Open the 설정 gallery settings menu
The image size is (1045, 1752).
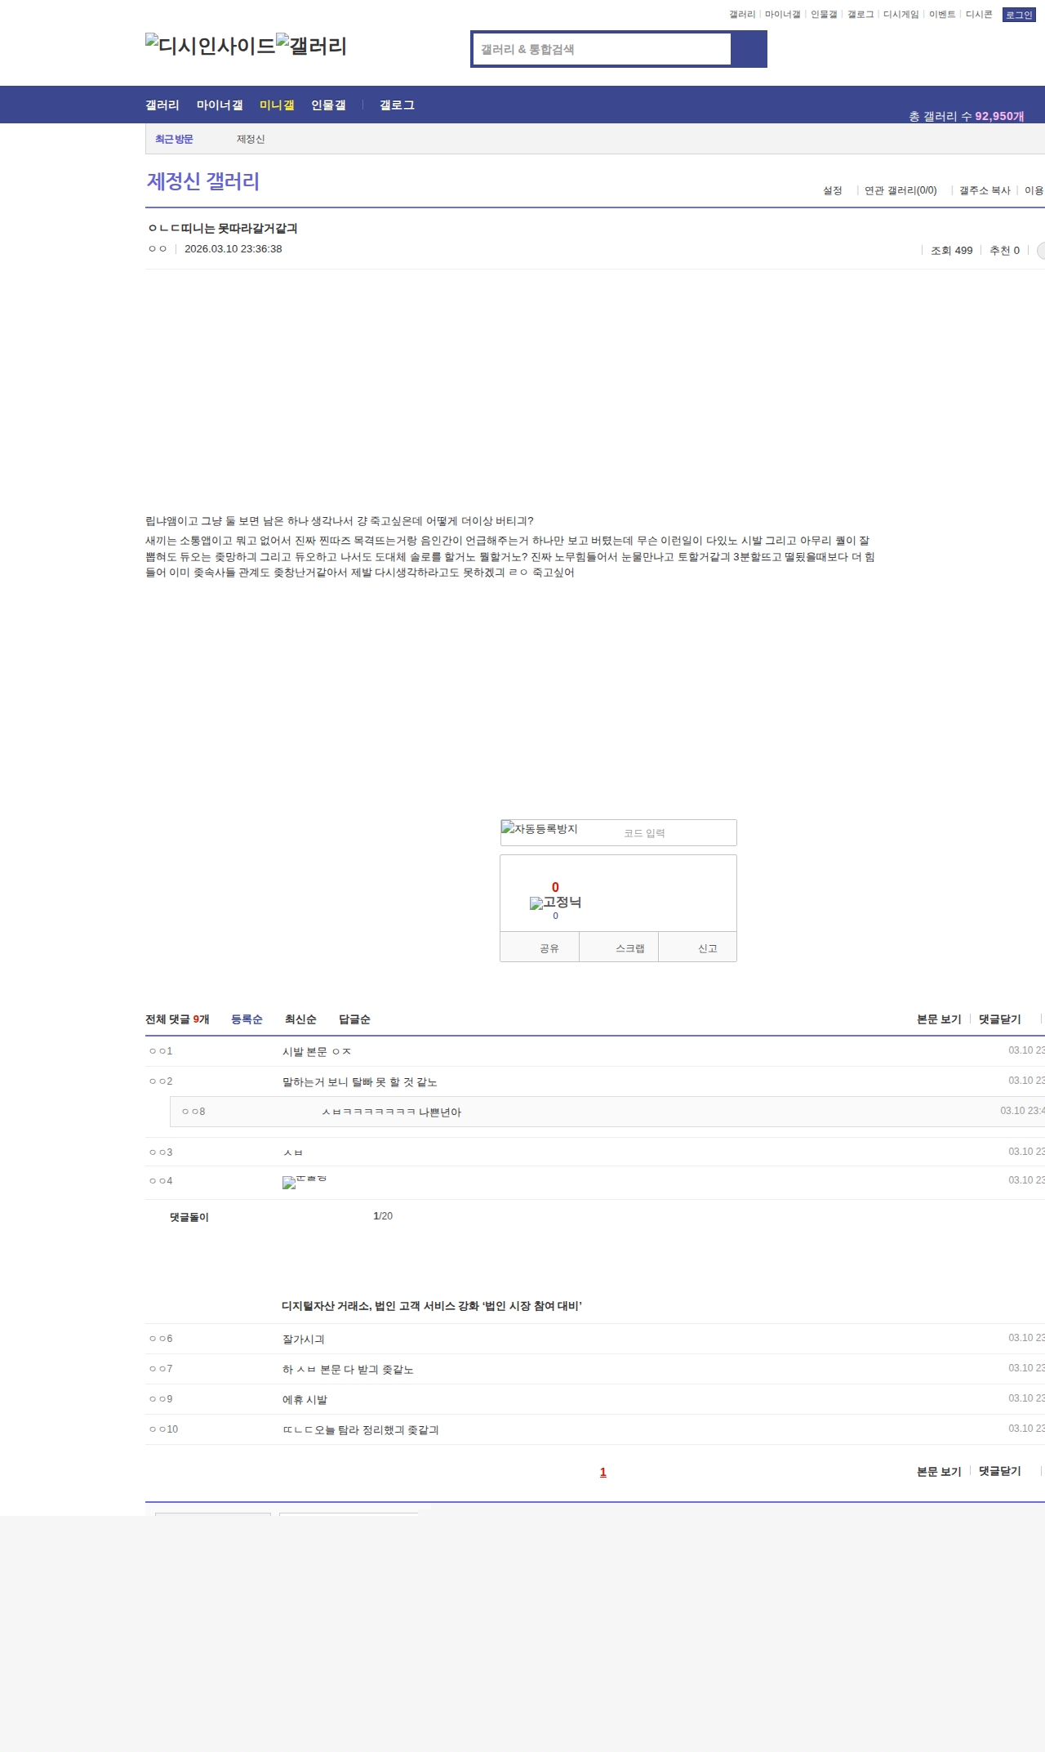coord(832,190)
